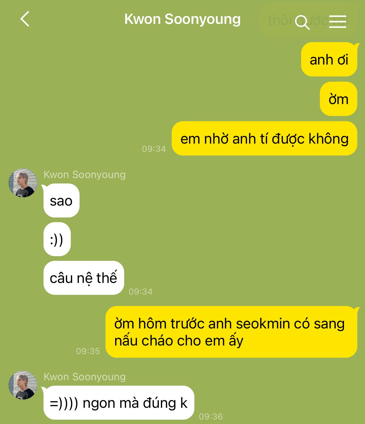
Task: Tap Kwon Soonyoung's avatar beside "sao" message
Action: [23, 183]
